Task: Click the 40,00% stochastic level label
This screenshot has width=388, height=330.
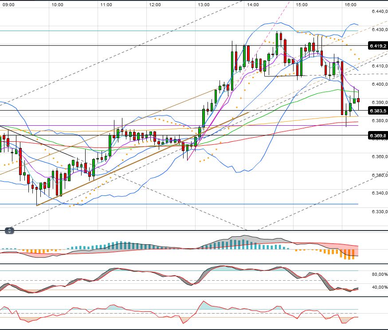Action: click(x=380, y=287)
